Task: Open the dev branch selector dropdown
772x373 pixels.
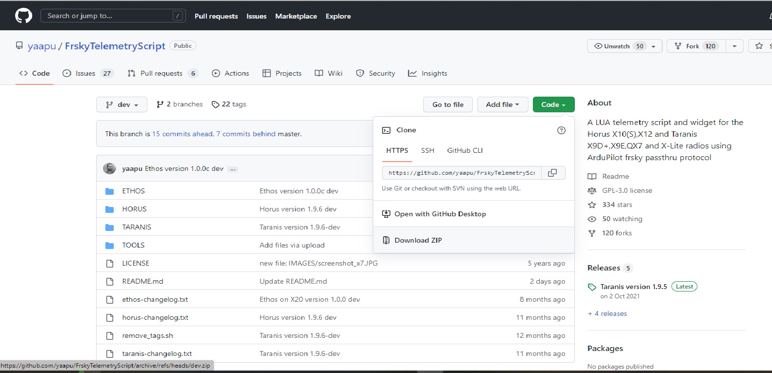Action: 122,104
